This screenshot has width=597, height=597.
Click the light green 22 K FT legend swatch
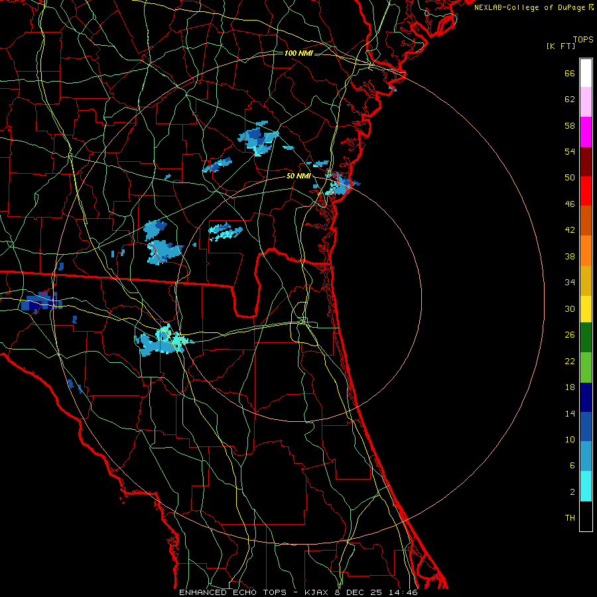(x=586, y=367)
